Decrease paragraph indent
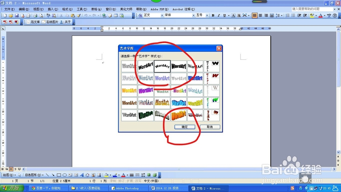Viewport: 341px width, 192px height. tap(299, 15)
